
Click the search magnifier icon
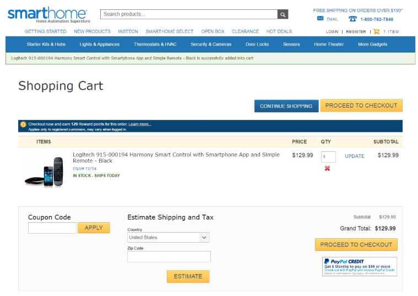(283, 14)
